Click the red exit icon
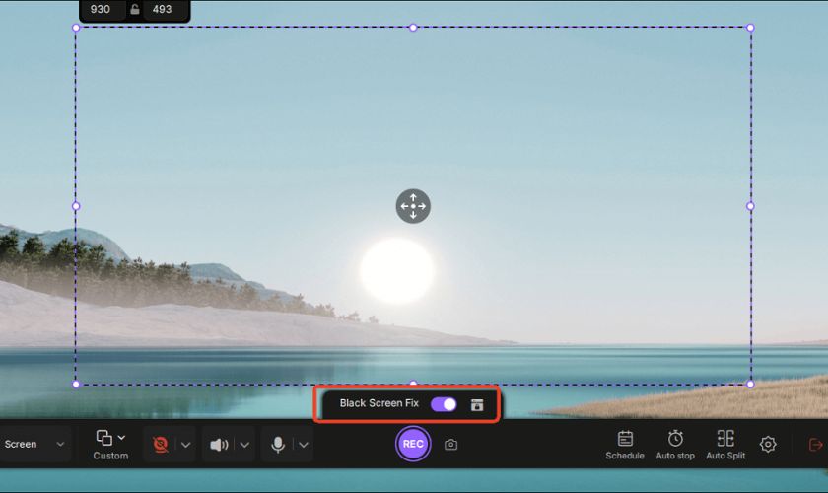This screenshot has width=828, height=493. coord(816,445)
